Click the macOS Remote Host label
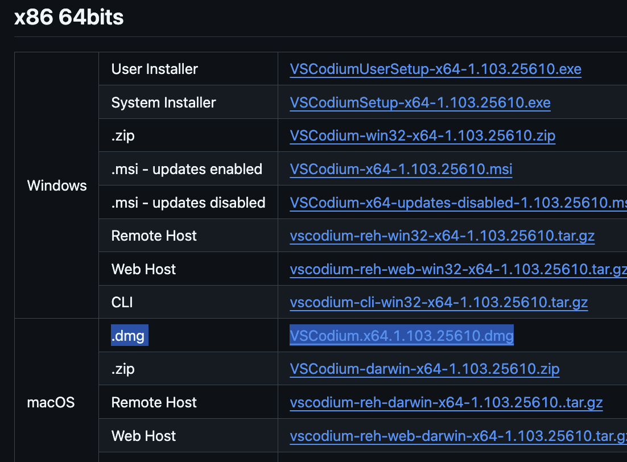 (x=154, y=402)
